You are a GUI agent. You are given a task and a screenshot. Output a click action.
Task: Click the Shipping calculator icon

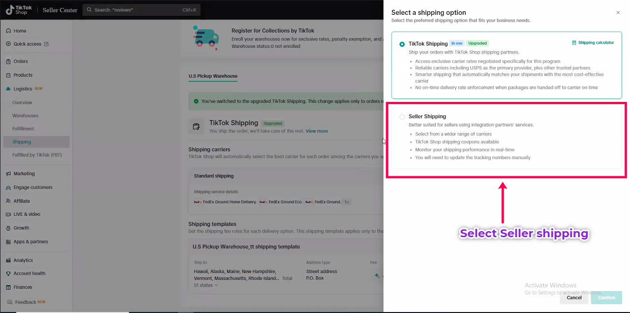click(x=574, y=43)
